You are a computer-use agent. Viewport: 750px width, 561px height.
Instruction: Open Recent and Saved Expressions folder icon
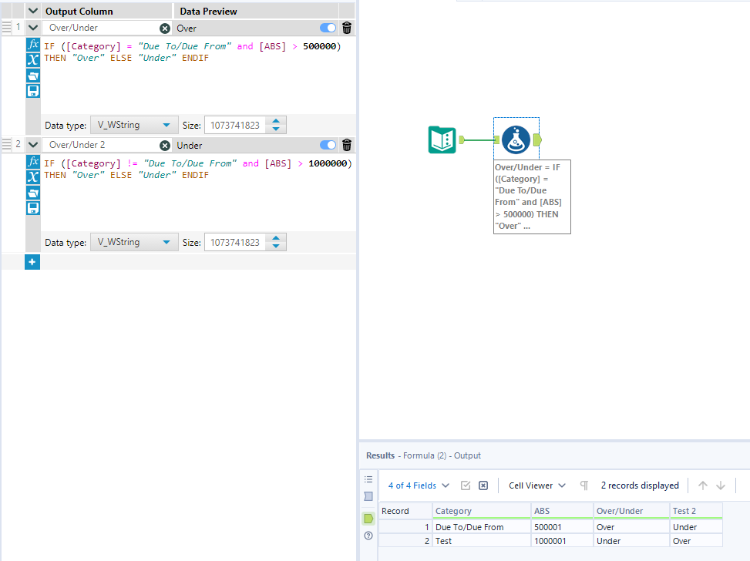(x=32, y=76)
